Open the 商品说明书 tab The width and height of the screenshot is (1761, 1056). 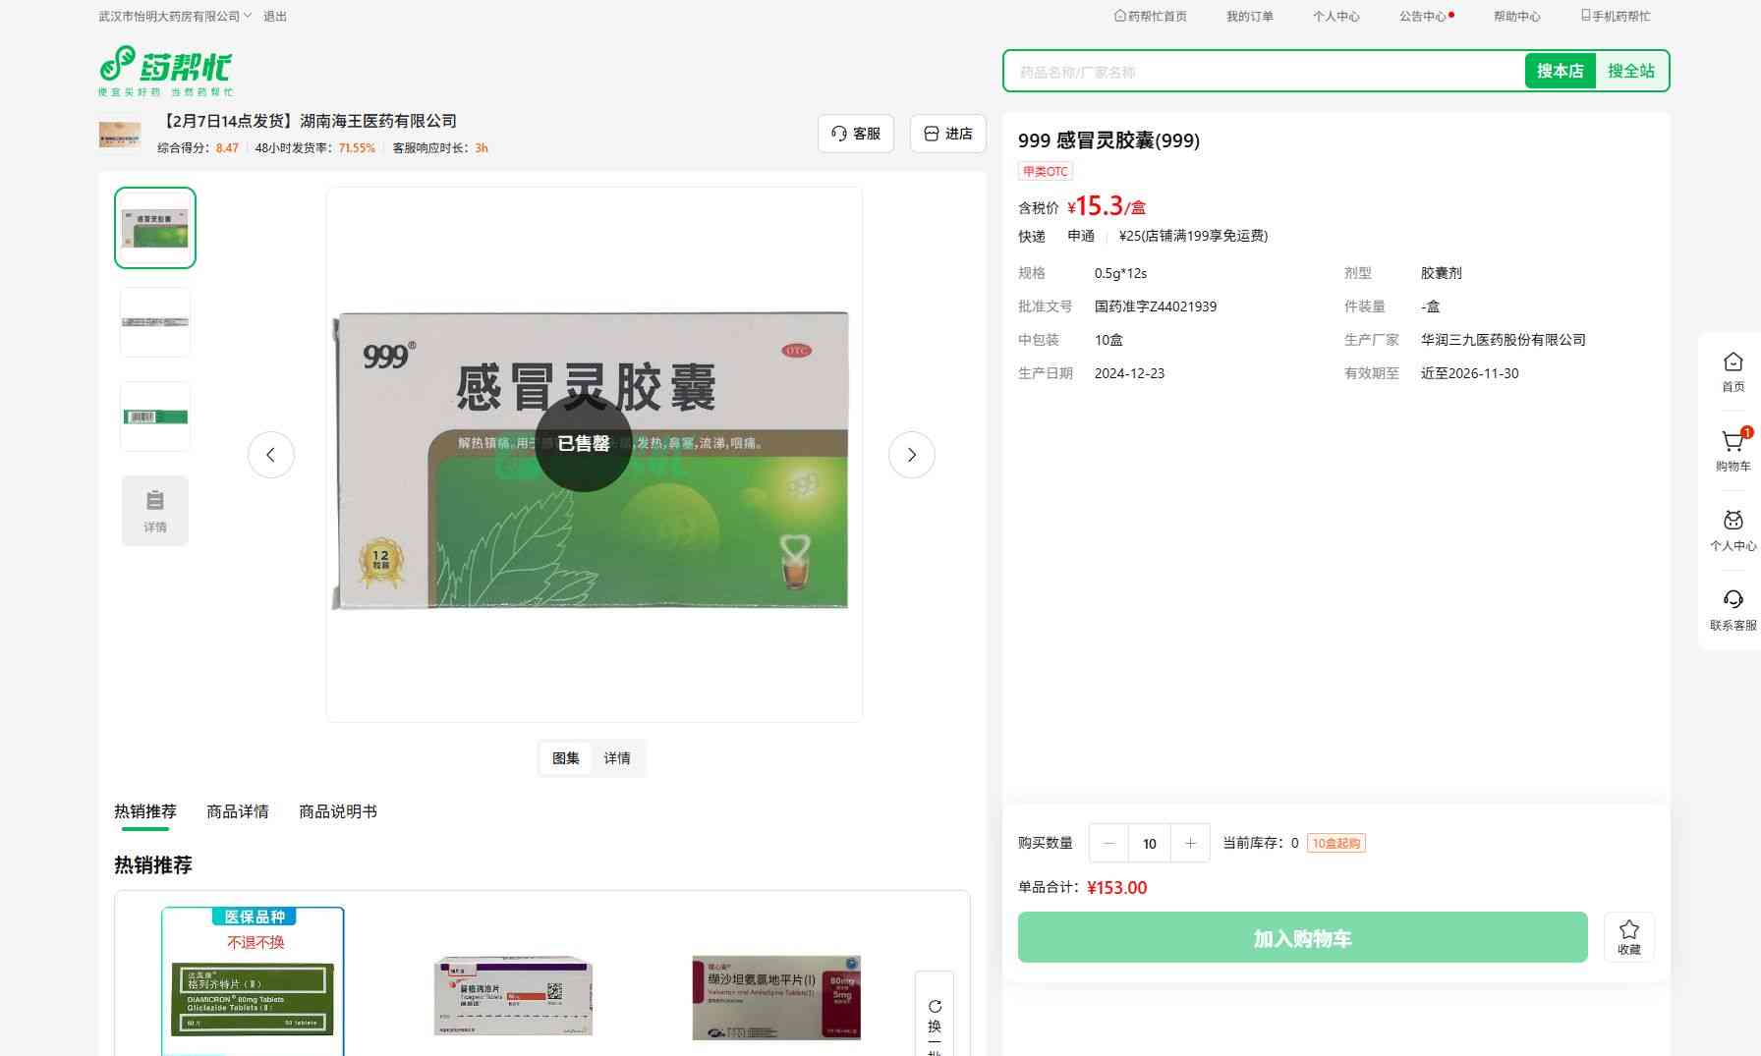pos(337,811)
